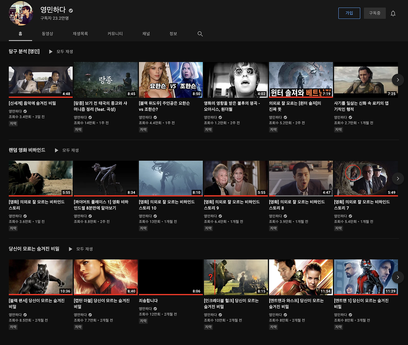
Task: Click the 자막 badge under the 오아시스, 원더월 video
Action: (x=208, y=130)
